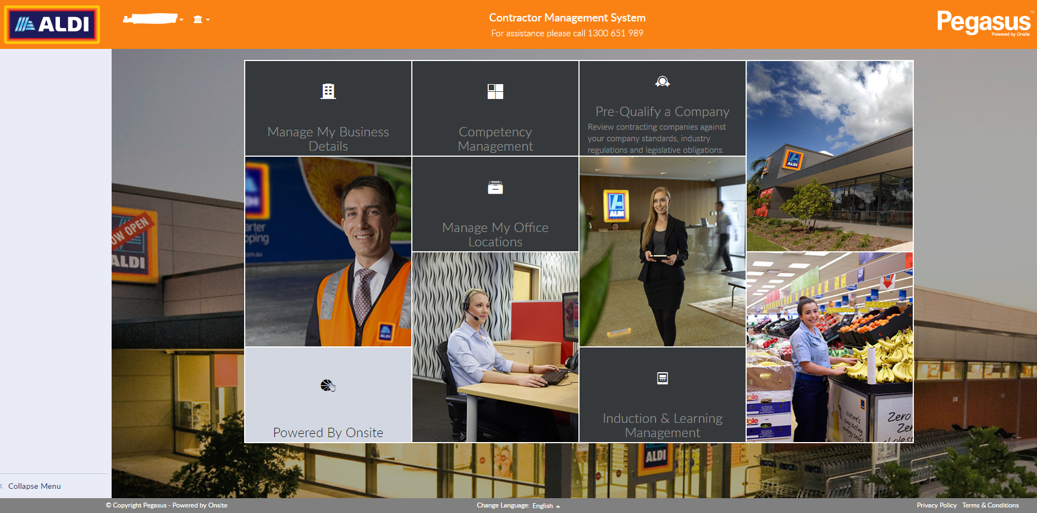Open the Terms & Conditions link
Image resolution: width=1037 pixels, height=513 pixels.
click(990, 505)
